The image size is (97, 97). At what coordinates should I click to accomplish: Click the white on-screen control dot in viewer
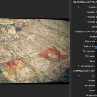click(x=11, y=51)
